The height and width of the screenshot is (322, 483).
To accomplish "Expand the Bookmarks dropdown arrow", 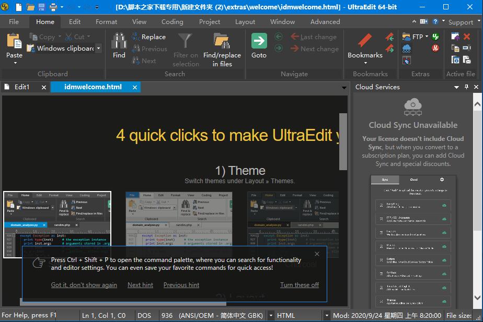I will click(x=365, y=63).
